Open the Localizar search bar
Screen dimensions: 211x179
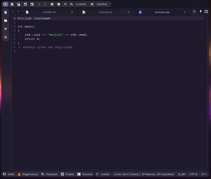(x=78, y=4)
